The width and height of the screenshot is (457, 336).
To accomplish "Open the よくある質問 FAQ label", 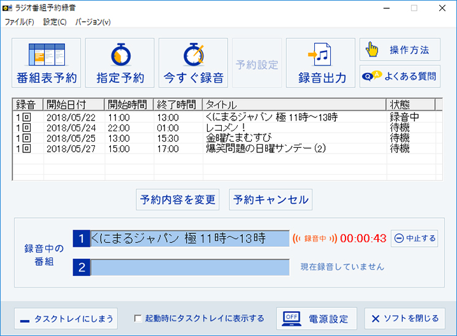I will click(410, 77).
